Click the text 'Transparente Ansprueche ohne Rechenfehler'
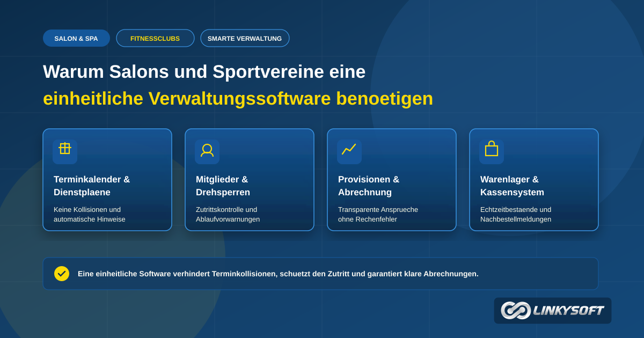The width and height of the screenshot is (644, 338). (x=378, y=214)
